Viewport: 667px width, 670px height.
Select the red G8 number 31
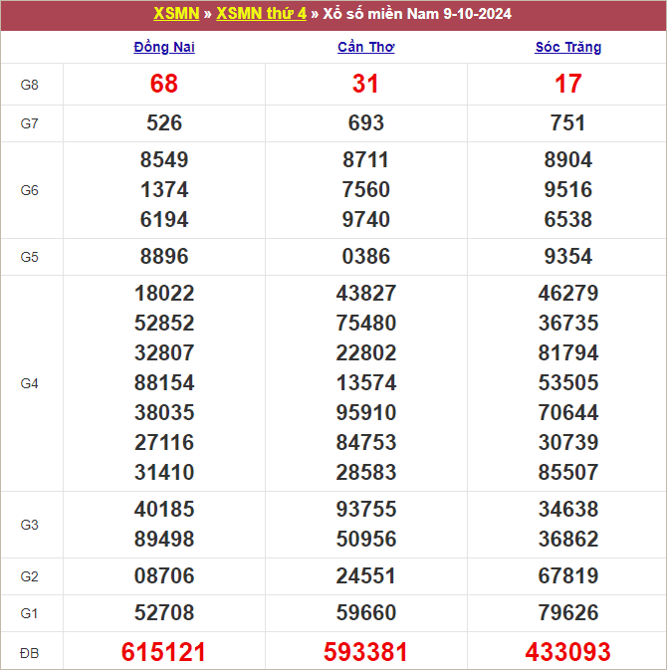(365, 85)
